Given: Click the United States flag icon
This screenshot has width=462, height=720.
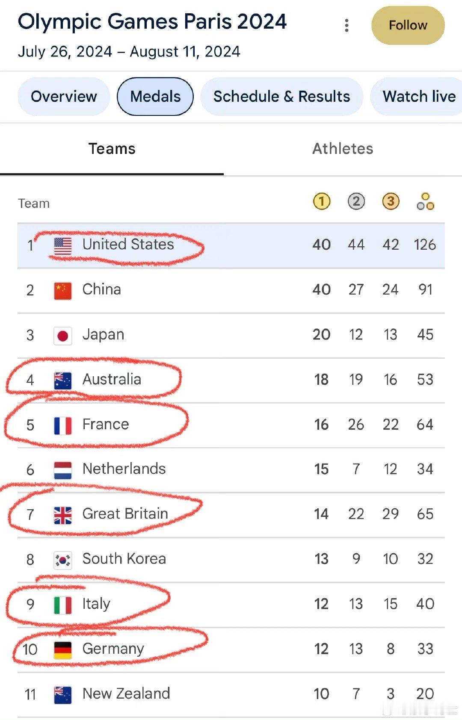Looking at the screenshot, I should coord(63,246).
